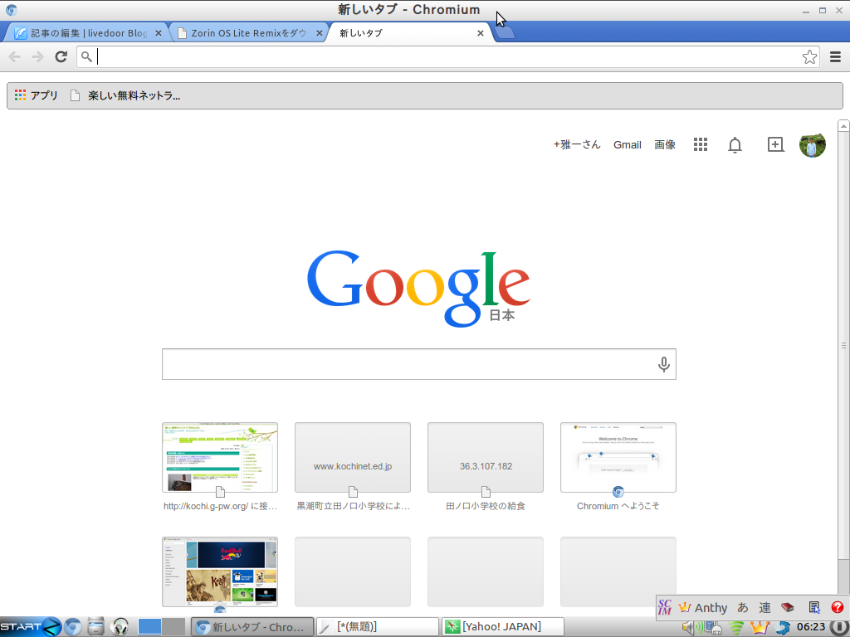The width and height of the screenshot is (850, 637).
Task: Click the wired network tray icon
Action: [x=713, y=628]
